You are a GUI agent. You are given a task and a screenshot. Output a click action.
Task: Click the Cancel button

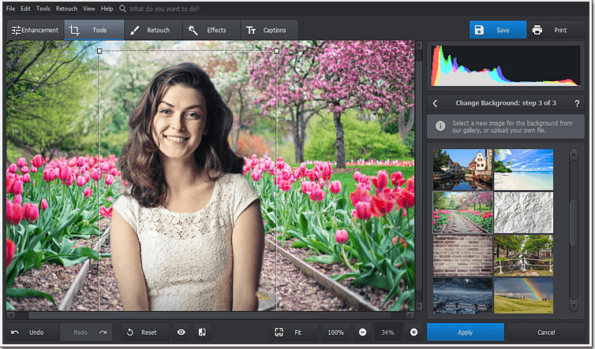tap(546, 332)
